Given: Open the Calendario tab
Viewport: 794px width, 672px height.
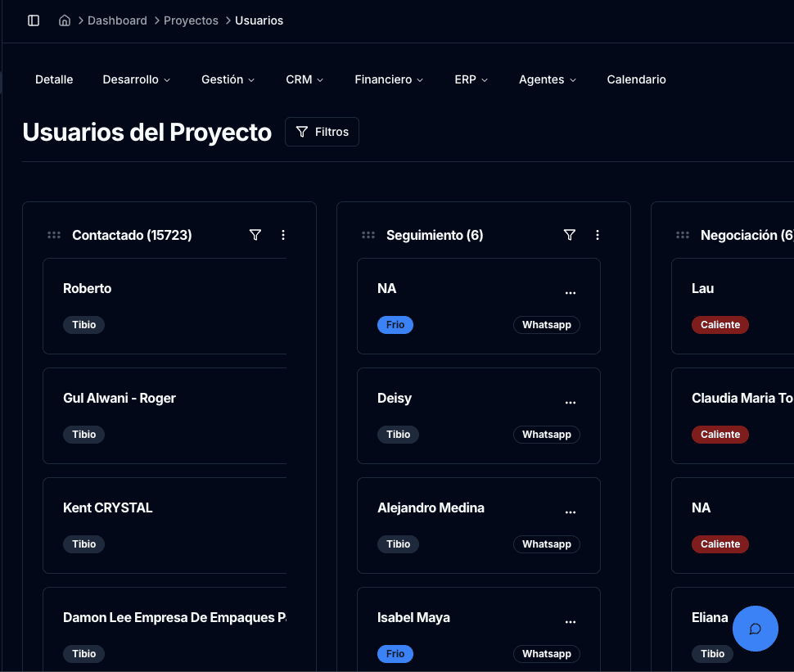Looking at the screenshot, I should pos(636,79).
